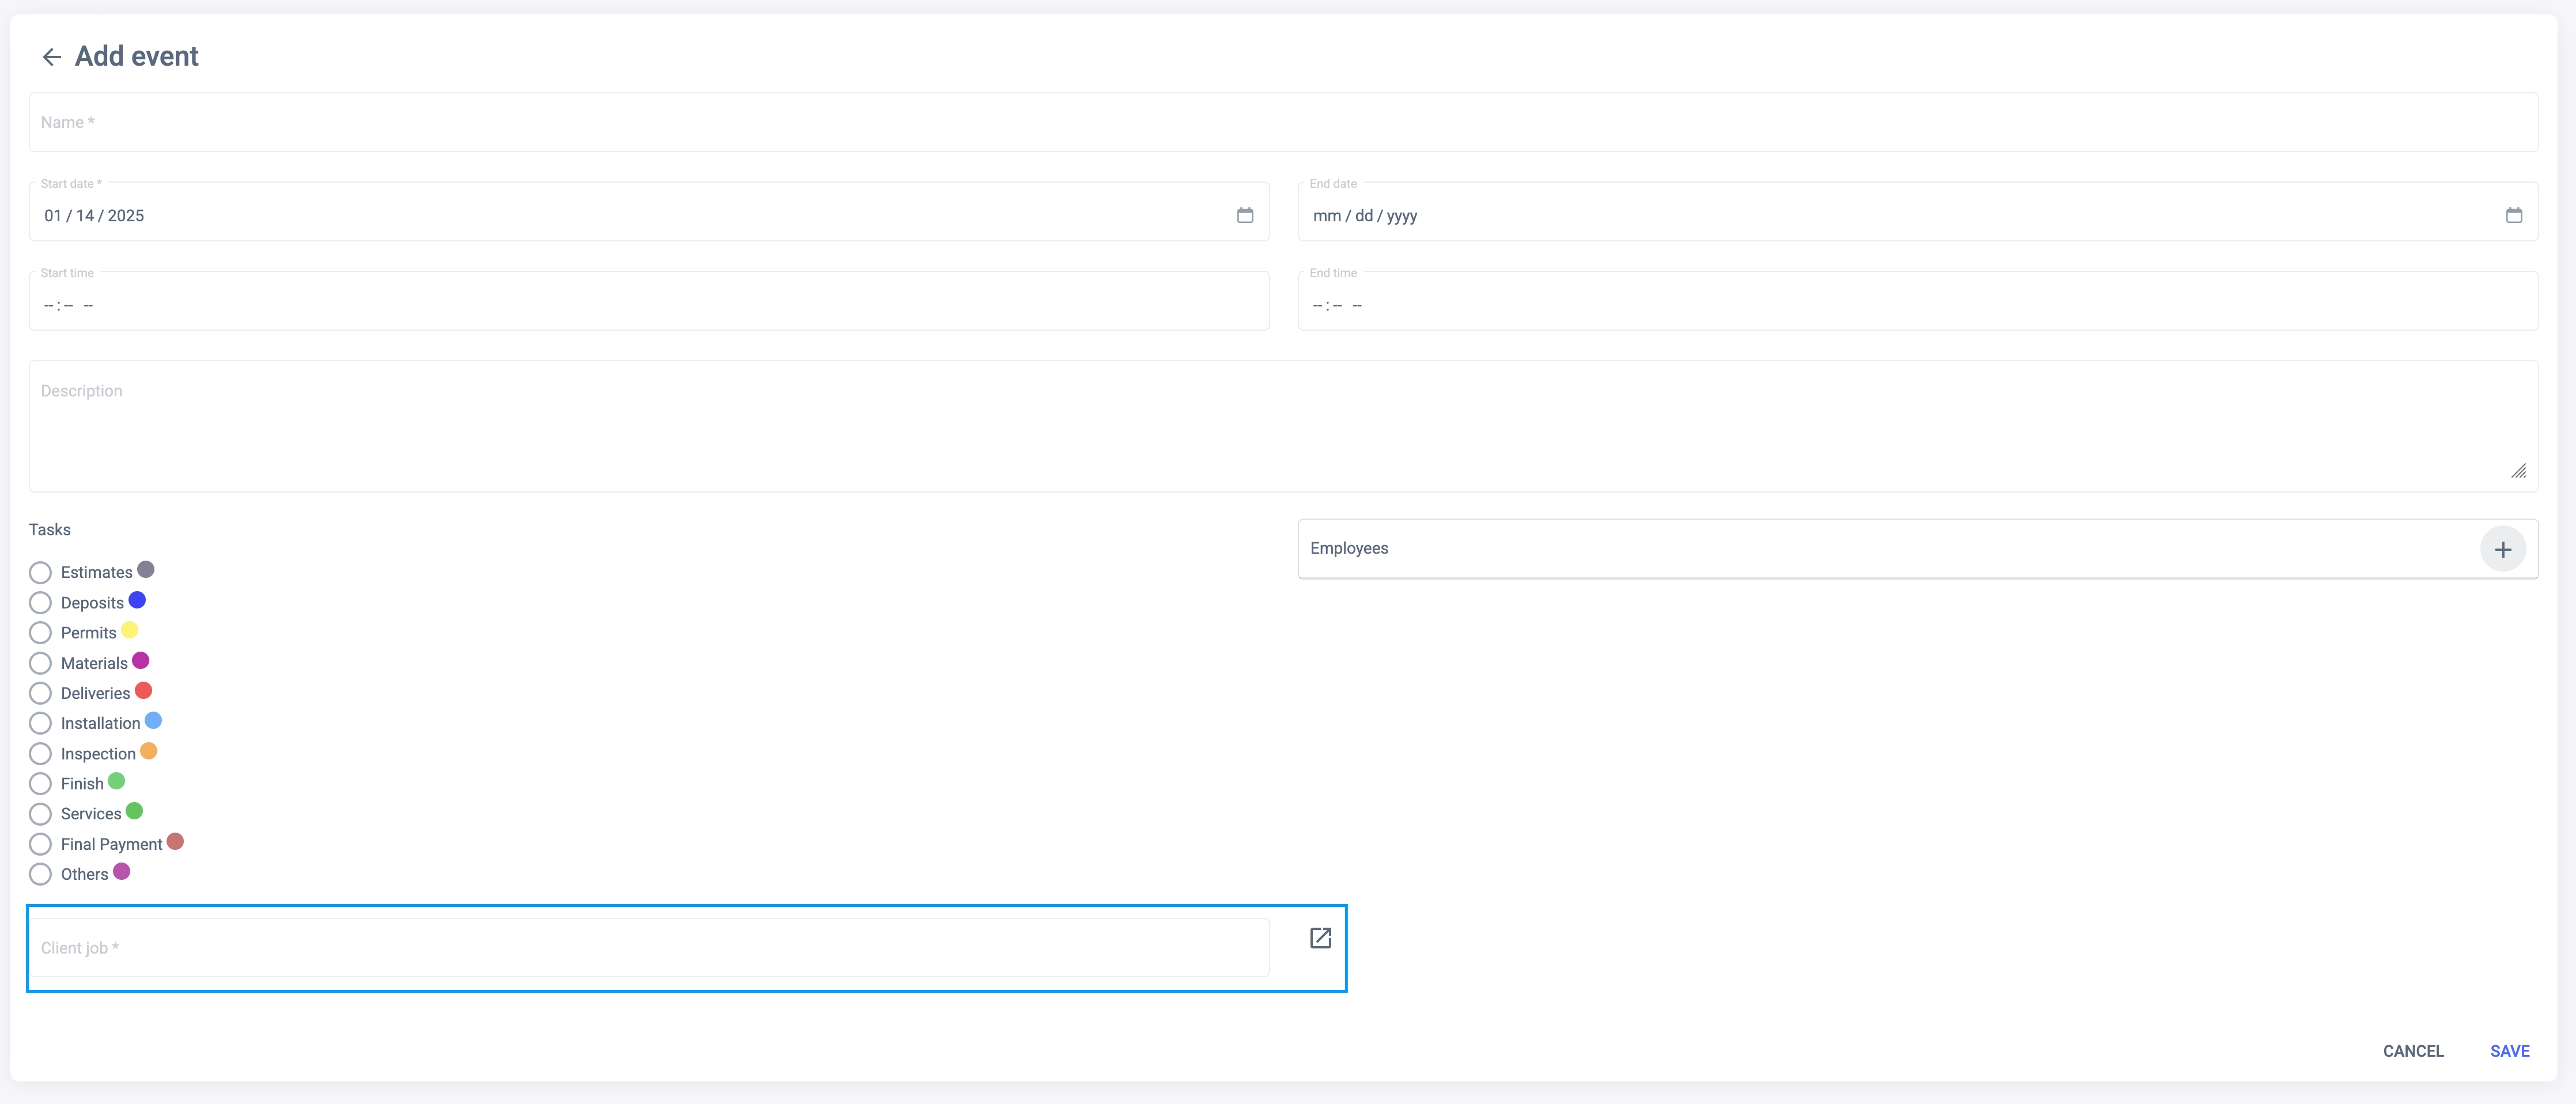This screenshot has width=2576, height=1104.
Task: Click the End time field
Action: (1916, 305)
